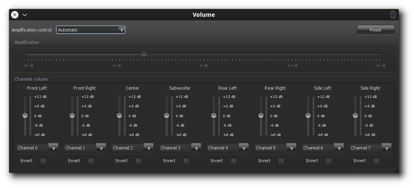Open the Channel 5 dropdown arrow
This screenshot has width=414, height=188.
291,148
